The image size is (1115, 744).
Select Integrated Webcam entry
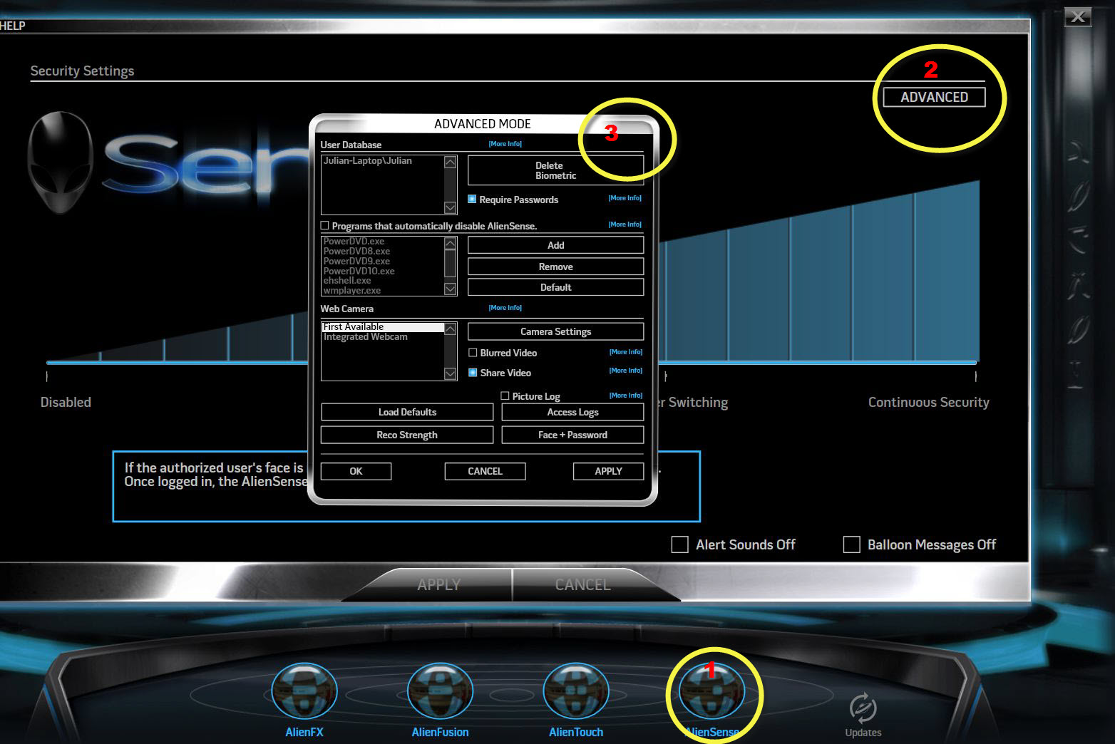tap(366, 337)
